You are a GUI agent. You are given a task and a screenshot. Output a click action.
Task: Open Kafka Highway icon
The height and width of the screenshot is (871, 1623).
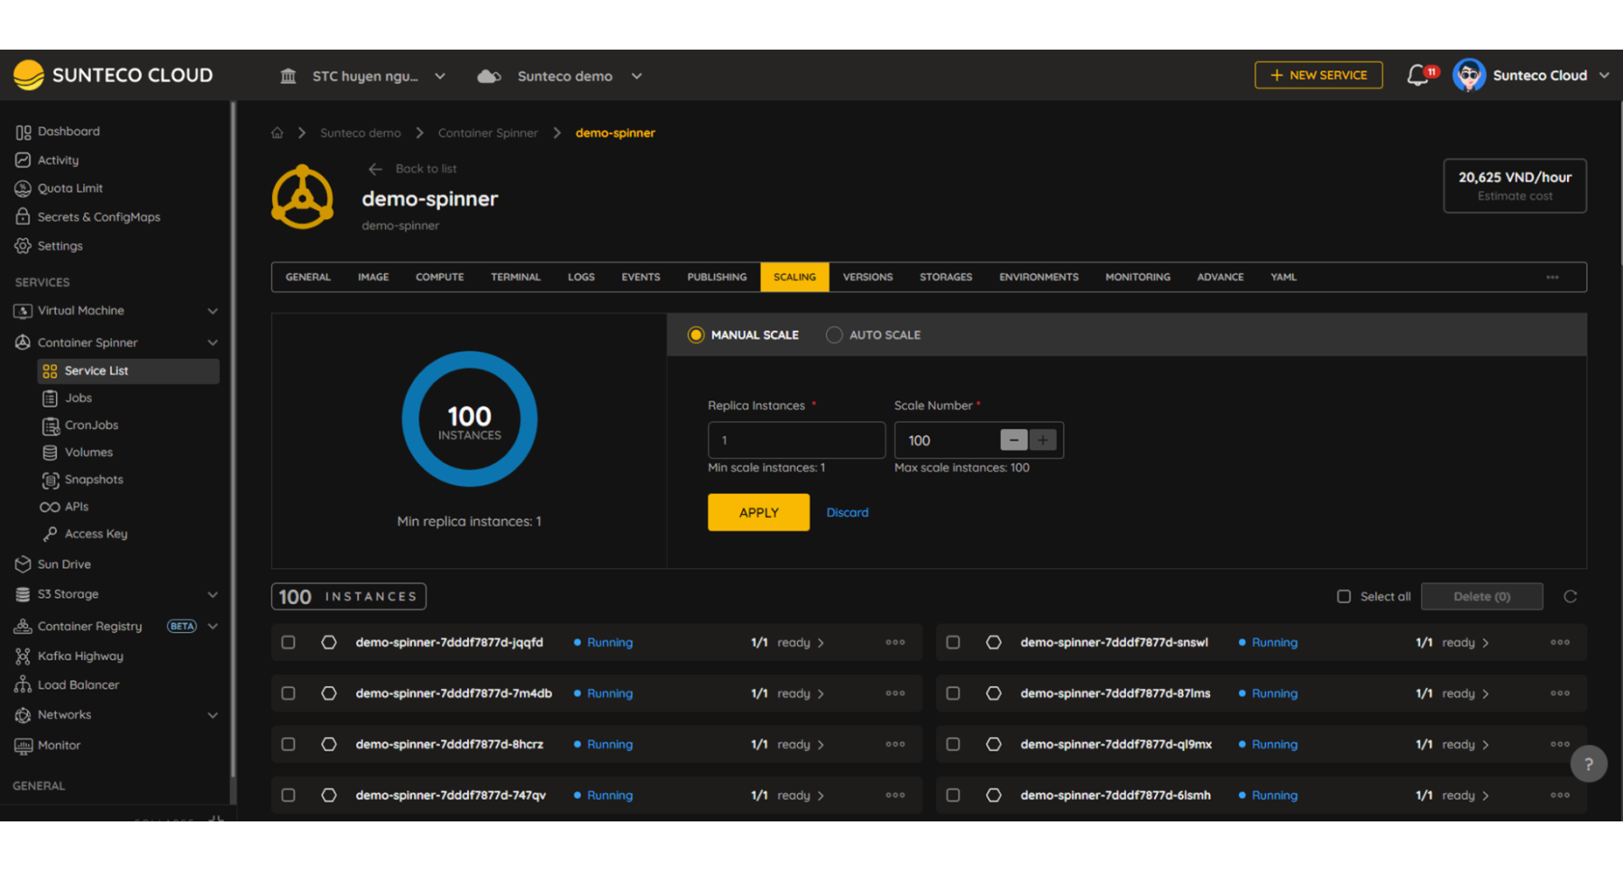pyautogui.click(x=23, y=656)
